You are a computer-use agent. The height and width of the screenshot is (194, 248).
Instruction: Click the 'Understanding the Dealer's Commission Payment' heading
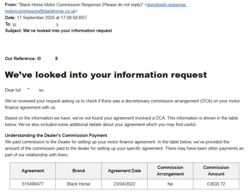tap(56, 135)
